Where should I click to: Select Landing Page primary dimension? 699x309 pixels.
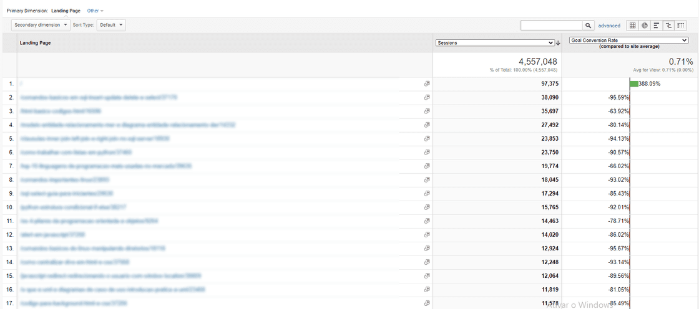[66, 11]
